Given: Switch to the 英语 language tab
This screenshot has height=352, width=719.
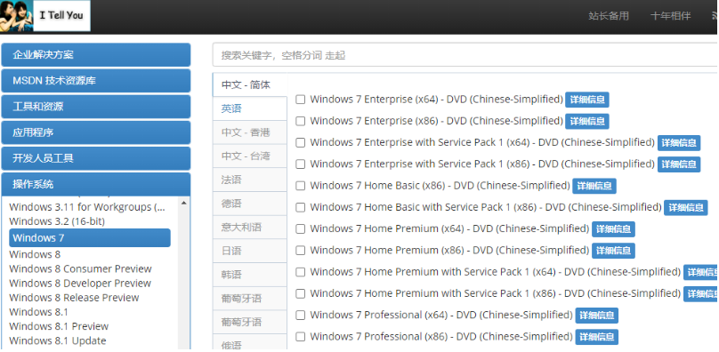Looking at the screenshot, I should [250, 108].
